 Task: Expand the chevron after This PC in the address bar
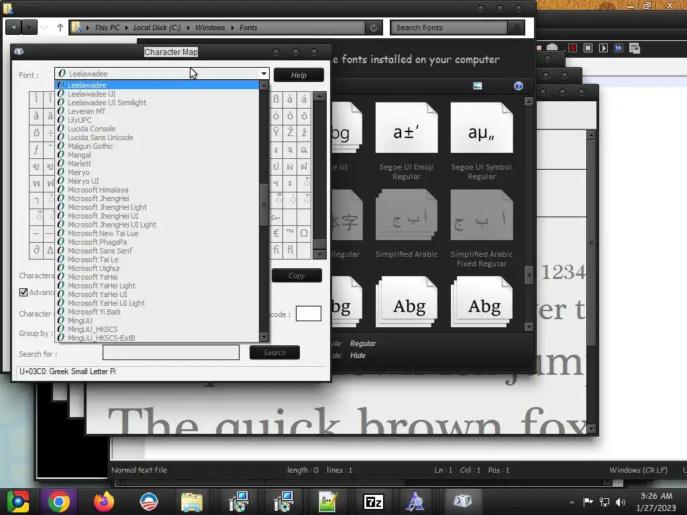pyautogui.click(x=127, y=27)
